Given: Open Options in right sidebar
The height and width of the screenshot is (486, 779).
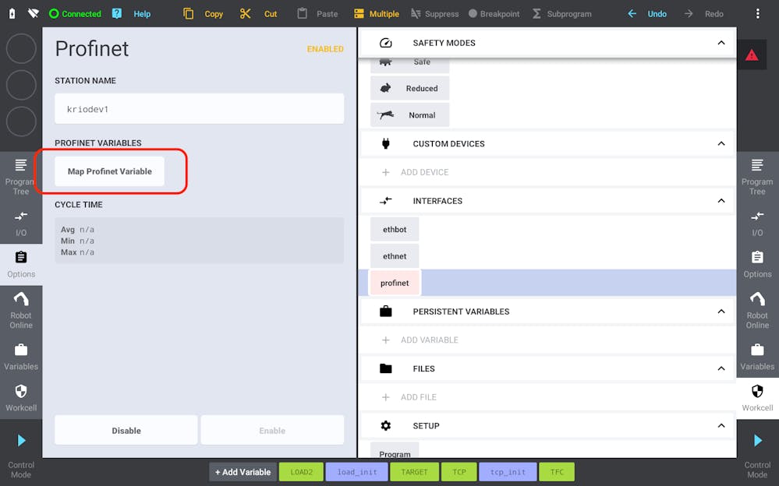Looking at the screenshot, I should (x=757, y=265).
